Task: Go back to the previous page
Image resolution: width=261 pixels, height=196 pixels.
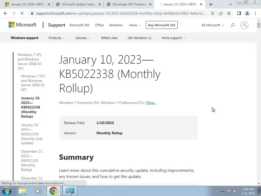Action: coord(6,13)
